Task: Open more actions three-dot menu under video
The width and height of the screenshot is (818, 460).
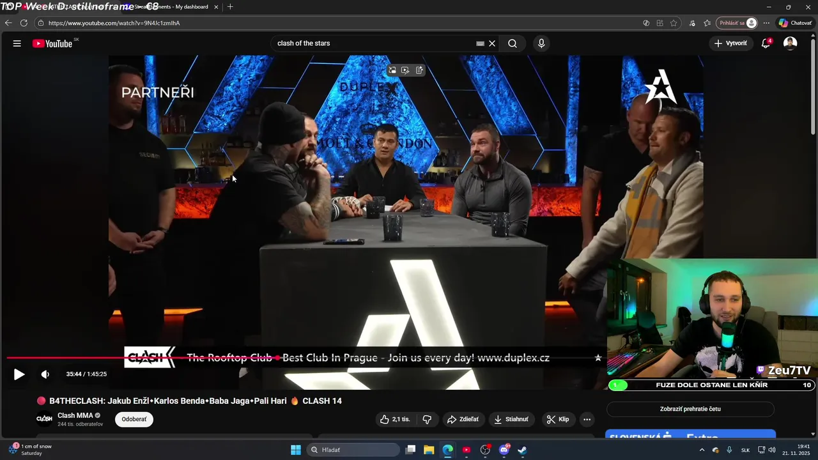Action: click(587, 419)
